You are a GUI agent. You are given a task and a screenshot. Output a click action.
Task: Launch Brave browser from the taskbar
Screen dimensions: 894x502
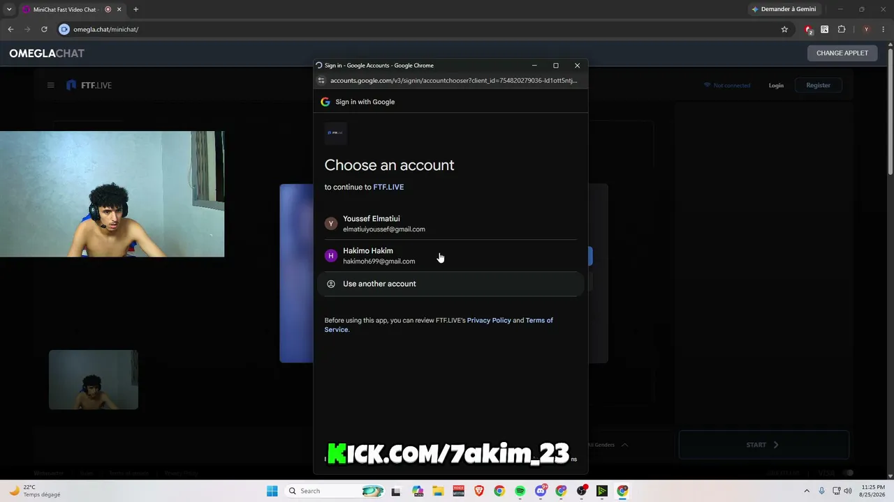tap(479, 491)
